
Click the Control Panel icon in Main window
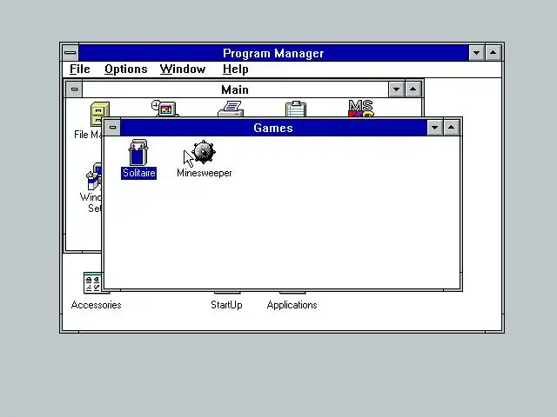164,109
